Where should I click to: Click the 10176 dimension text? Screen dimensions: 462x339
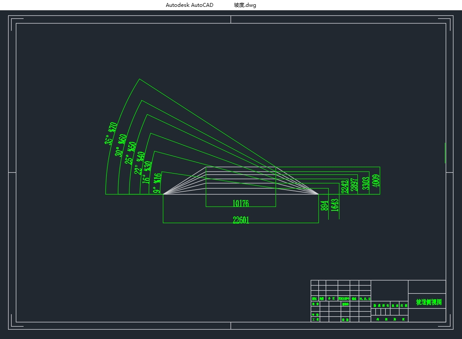240,203
